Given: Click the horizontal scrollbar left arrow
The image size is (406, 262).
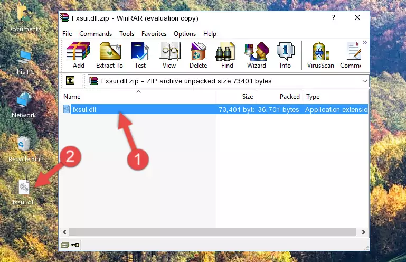Looking at the screenshot, I should [x=65, y=232].
